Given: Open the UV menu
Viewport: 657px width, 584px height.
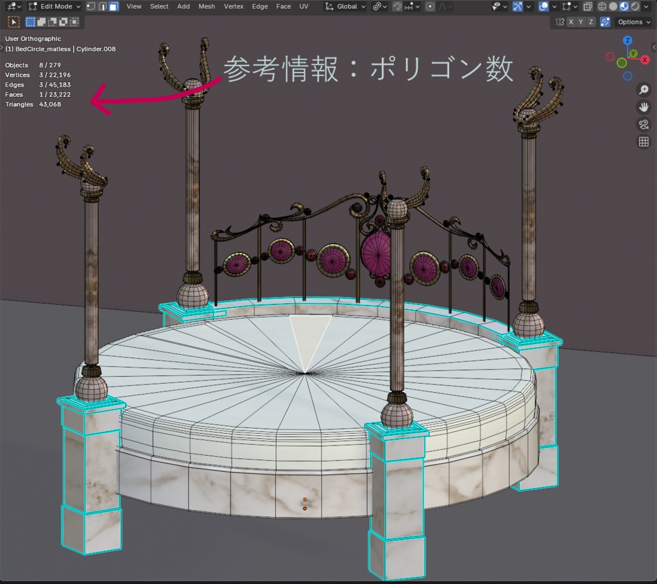Looking at the screenshot, I should [303, 6].
